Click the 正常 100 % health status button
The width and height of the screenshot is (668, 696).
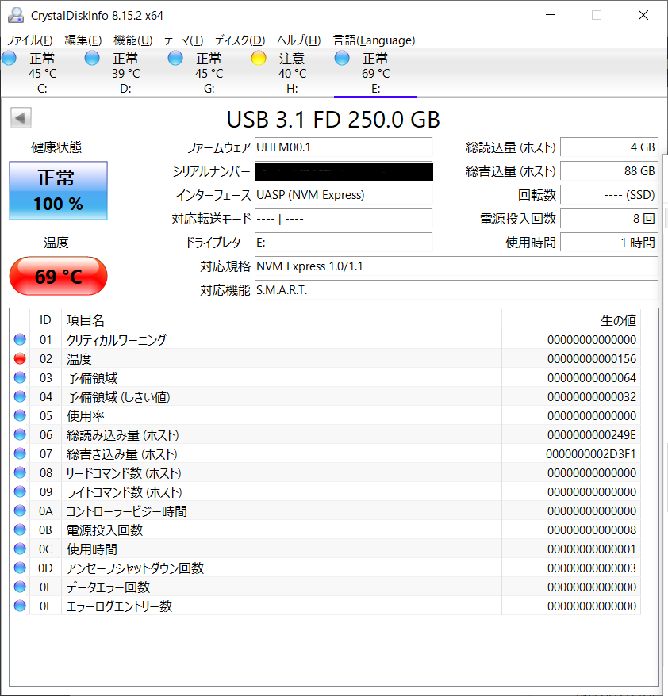(58, 191)
